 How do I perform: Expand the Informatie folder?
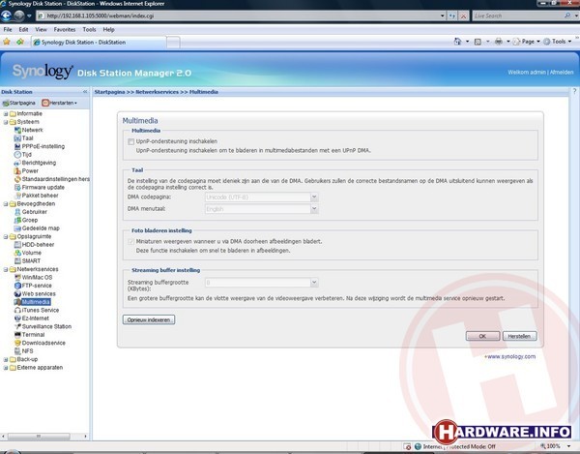pyautogui.click(x=6, y=113)
